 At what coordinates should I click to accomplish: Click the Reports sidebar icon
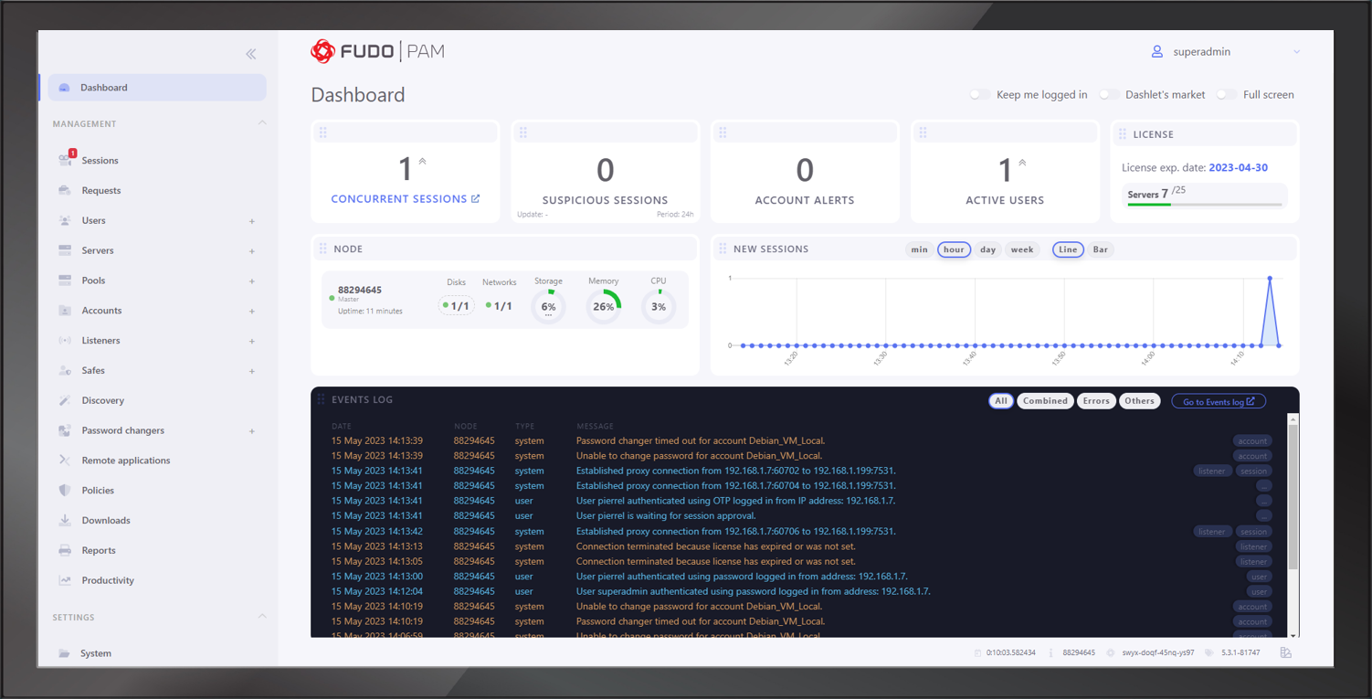point(65,550)
